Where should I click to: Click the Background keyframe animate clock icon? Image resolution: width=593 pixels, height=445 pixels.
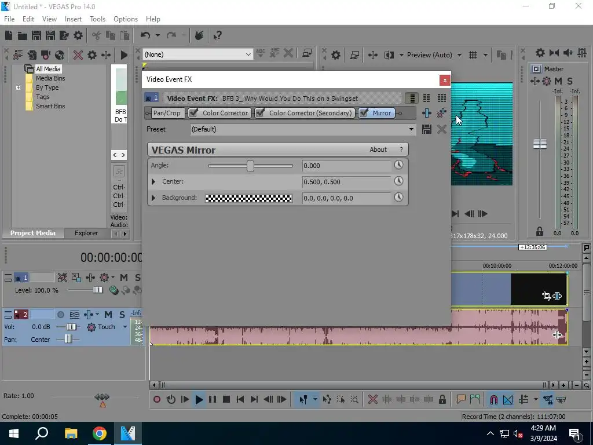[x=398, y=198]
